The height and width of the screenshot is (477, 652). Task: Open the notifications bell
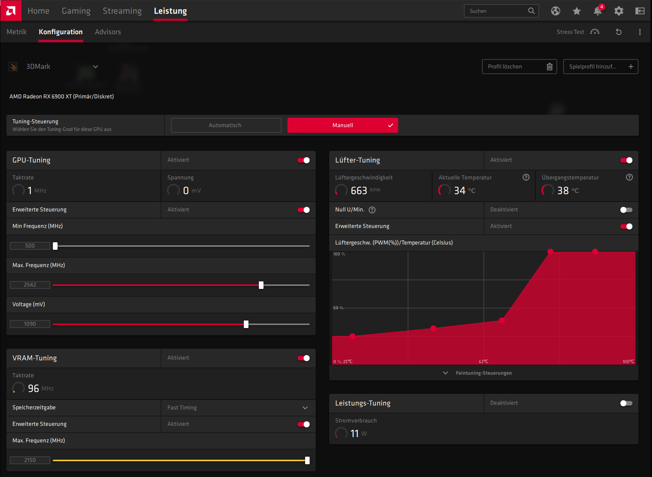pyautogui.click(x=598, y=11)
